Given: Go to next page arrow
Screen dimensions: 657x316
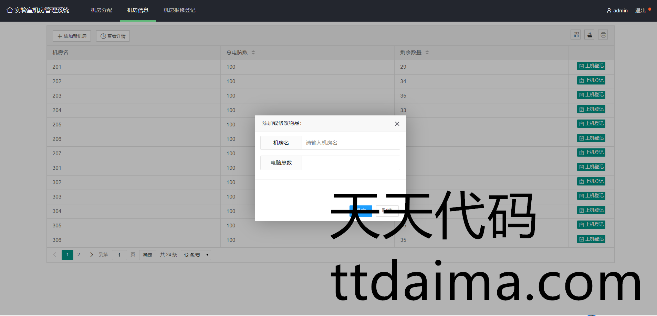Looking at the screenshot, I should coord(92,255).
